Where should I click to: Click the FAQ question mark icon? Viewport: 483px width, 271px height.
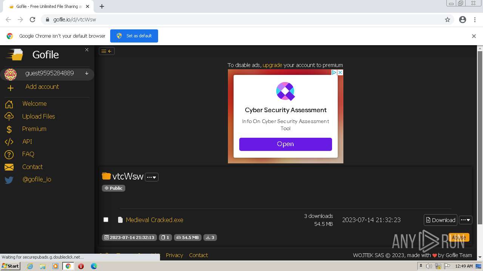point(9,154)
